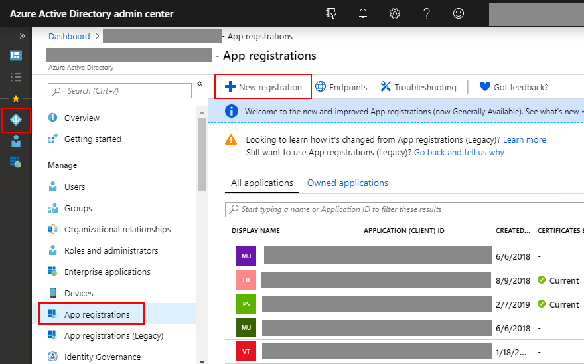Open Troubleshooting

pos(418,87)
